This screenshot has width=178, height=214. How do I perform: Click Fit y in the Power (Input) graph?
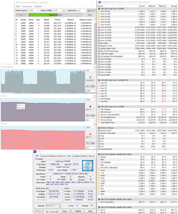(x=88, y=86)
